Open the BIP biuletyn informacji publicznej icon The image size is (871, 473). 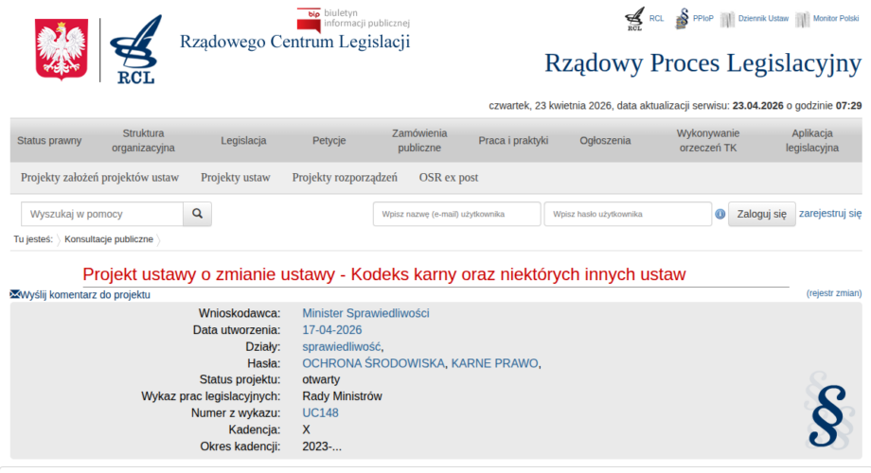point(309,19)
